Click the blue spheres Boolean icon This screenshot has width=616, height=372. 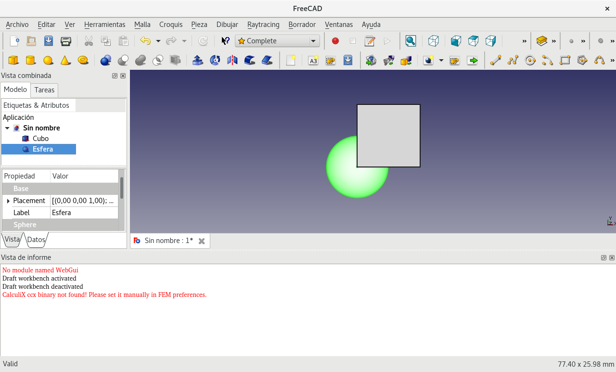pyautogui.click(x=106, y=60)
